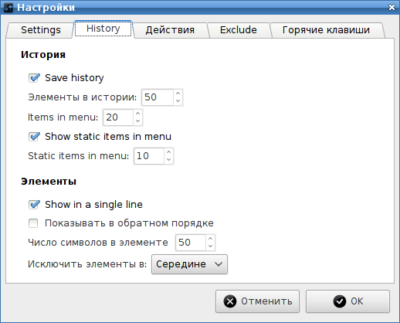Click the Отменить button
This screenshot has width=400, height=323.
point(257,301)
